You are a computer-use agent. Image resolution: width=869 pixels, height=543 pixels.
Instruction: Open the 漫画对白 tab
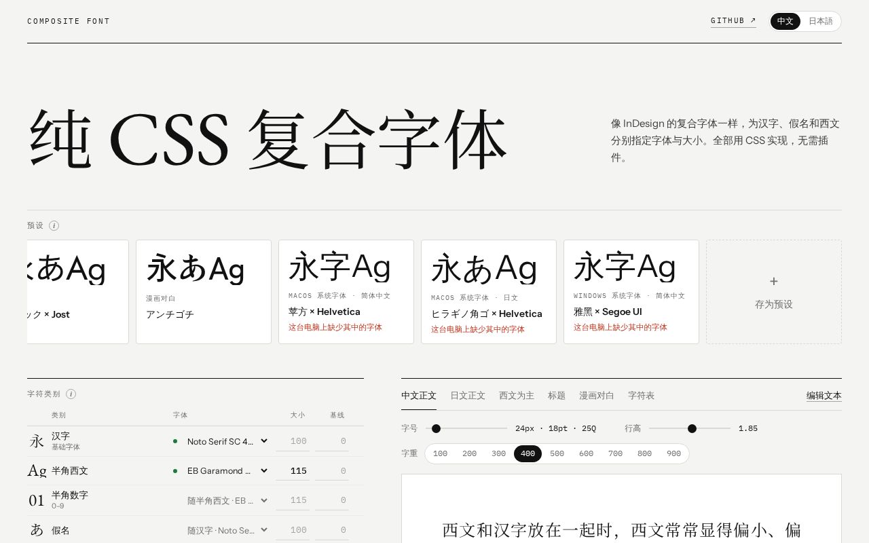point(597,395)
